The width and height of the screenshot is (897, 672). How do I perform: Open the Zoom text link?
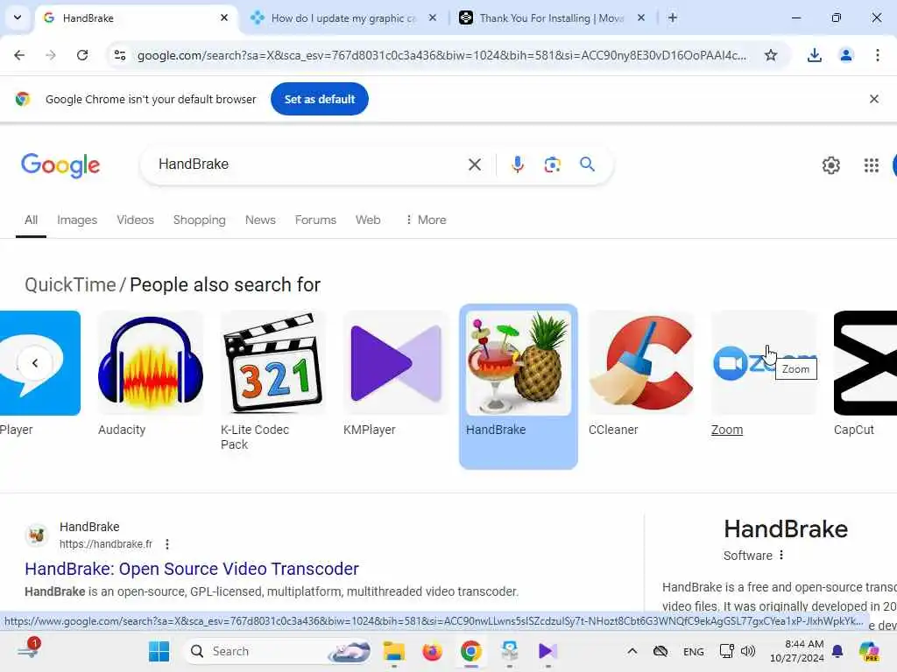coord(726,430)
